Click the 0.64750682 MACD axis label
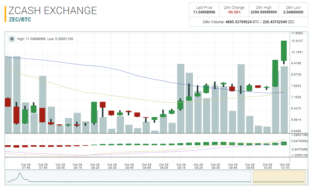This screenshot has width=311, height=188. tap(299, 141)
